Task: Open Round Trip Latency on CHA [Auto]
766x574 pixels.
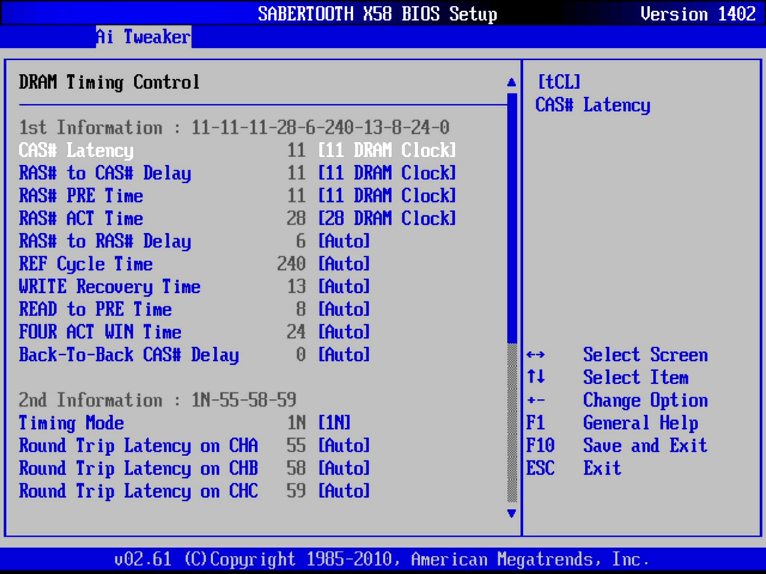Action: coord(344,445)
